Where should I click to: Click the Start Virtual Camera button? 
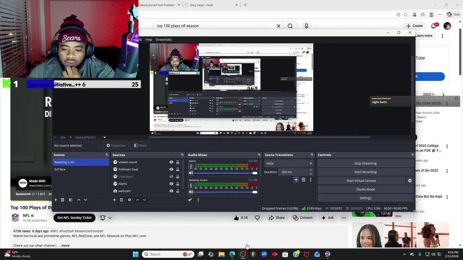tap(361, 181)
